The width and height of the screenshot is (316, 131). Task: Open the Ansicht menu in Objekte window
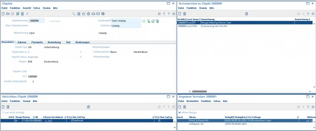[27, 8]
